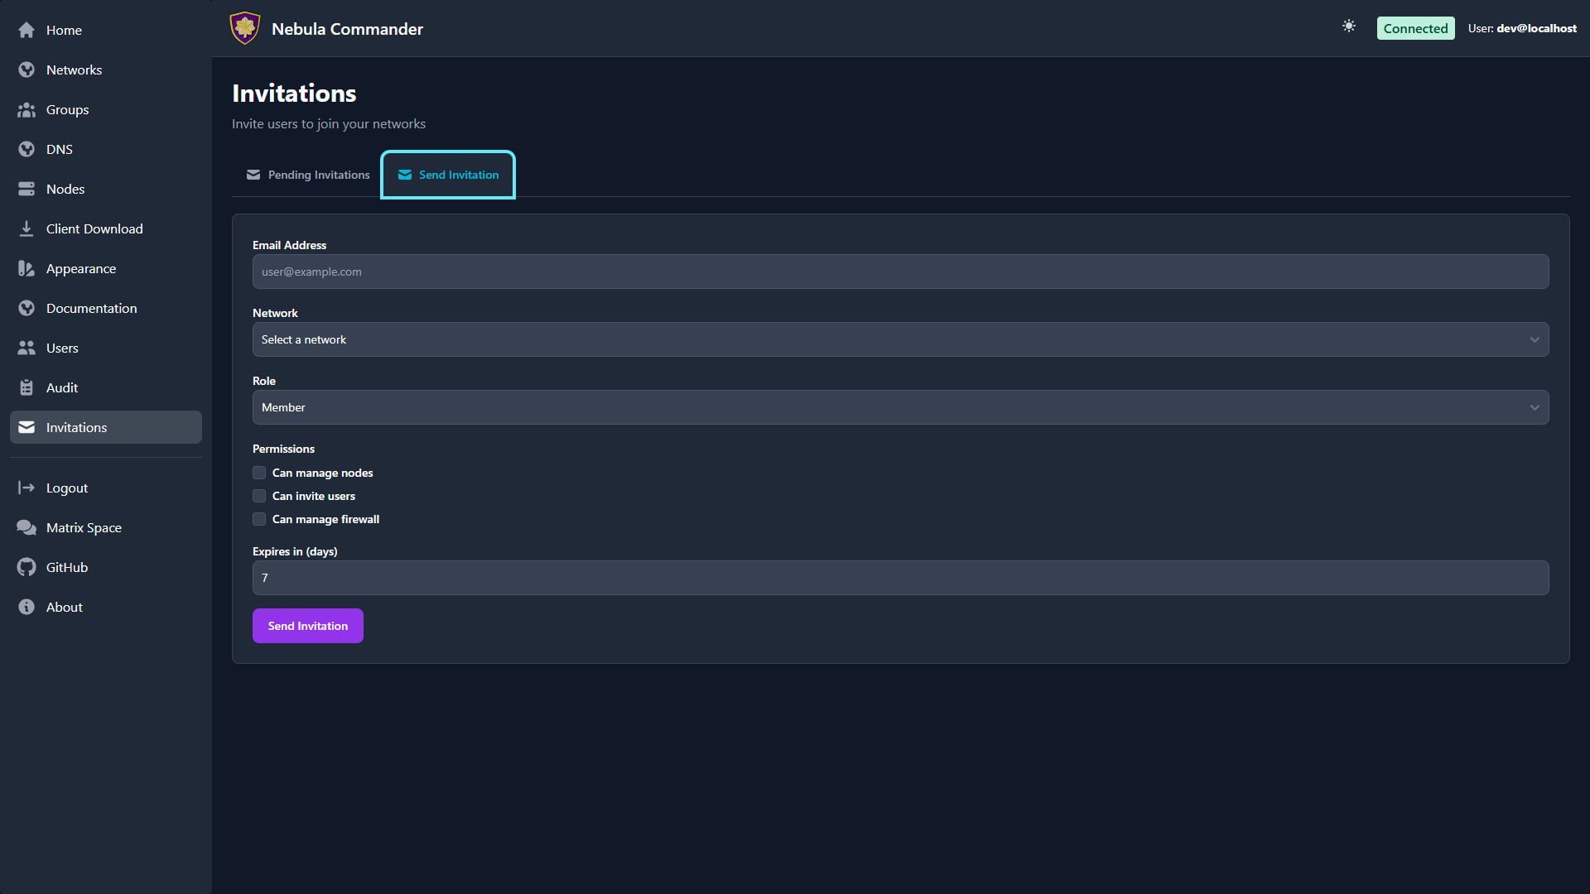Click the Networks globe icon
Viewport: 1590px width, 894px height.
(x=26, y=70)
